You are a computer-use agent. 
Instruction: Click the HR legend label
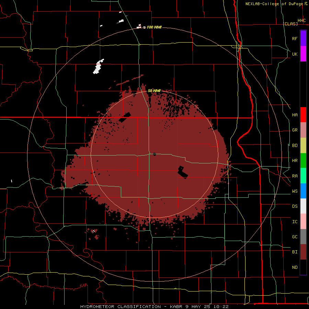(295, 161)
